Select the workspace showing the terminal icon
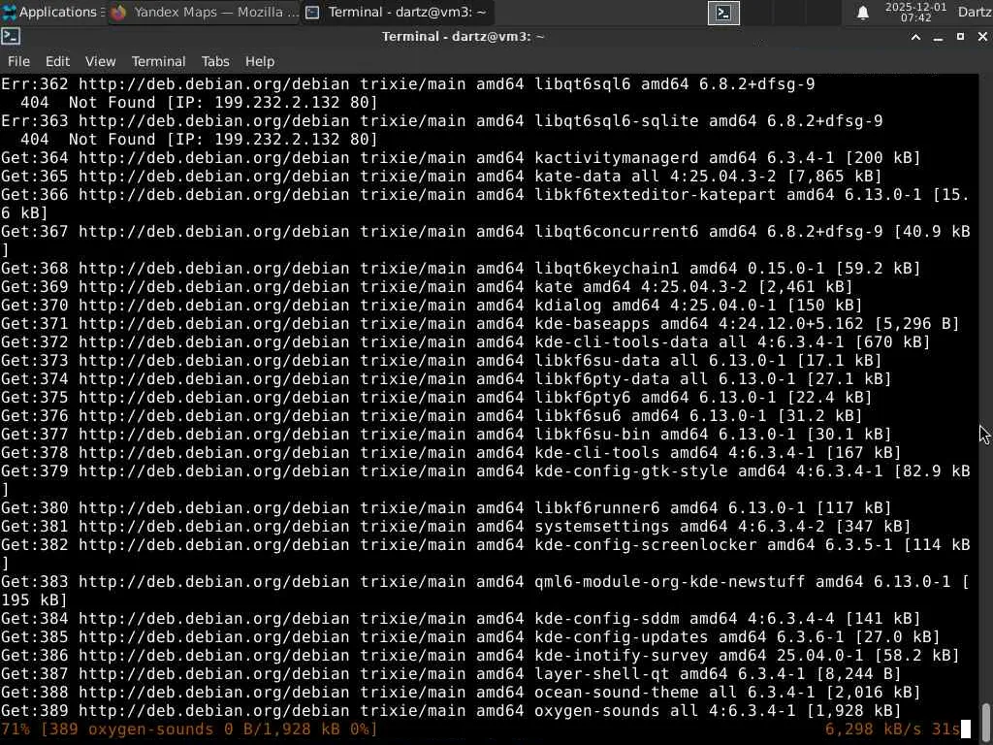The image size is (993, 745). pyautogui.click(x=723, y=13)
